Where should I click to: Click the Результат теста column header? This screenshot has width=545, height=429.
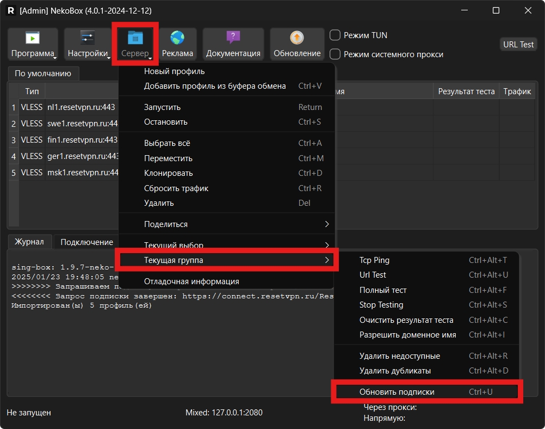click(x=466, y=91)
